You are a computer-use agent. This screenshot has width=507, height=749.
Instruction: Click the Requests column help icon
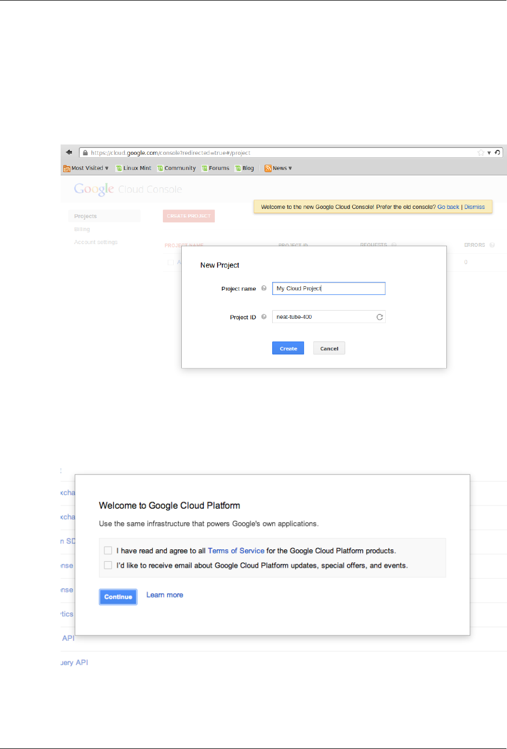pos(394,245)
